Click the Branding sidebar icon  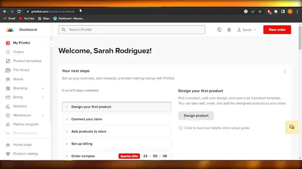tap(8, 88)
